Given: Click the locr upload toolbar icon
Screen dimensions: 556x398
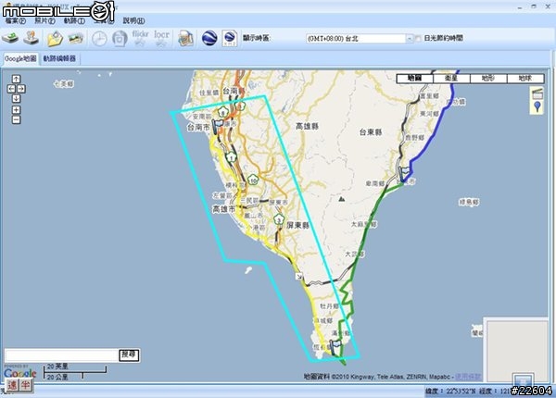Looking at the screenshot, I should [161, 38].
